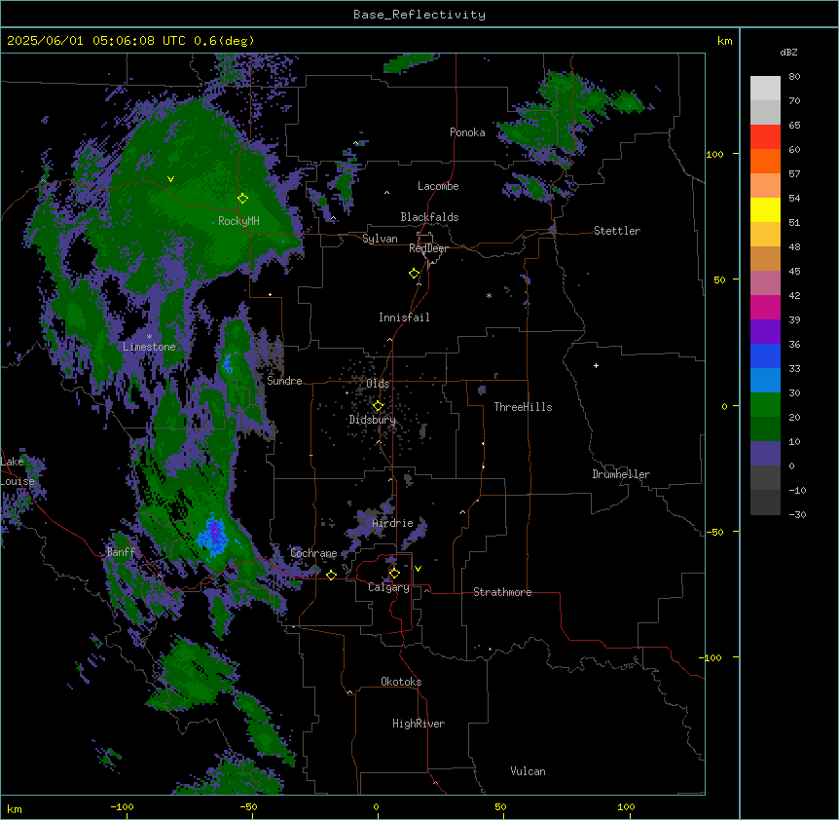This screenshot has width=839, height=820.
Task: Click the ThreeHills label
Action: click(523, 407)
